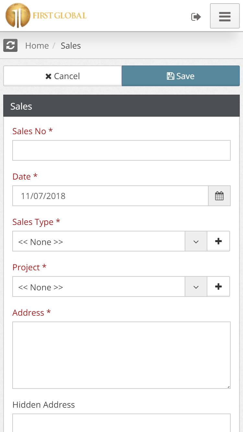This screenshot has width=243, height=432.
Task: Open the hamburger navigation menu
Action: click(225, 16)
